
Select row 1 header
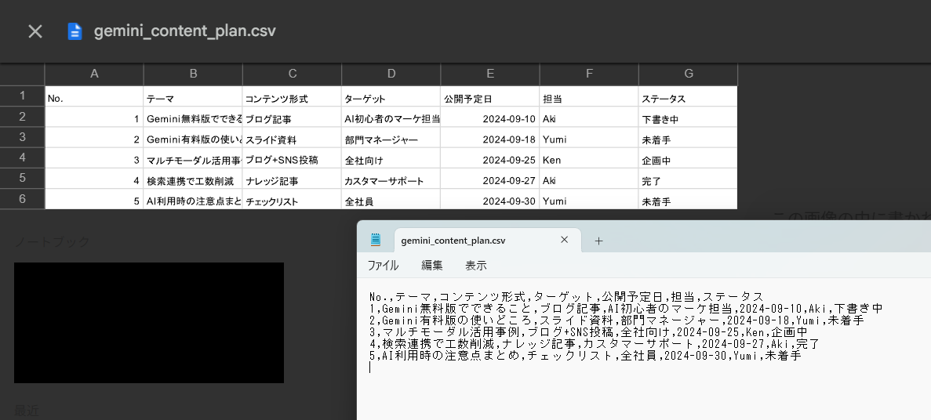(22, 96)
